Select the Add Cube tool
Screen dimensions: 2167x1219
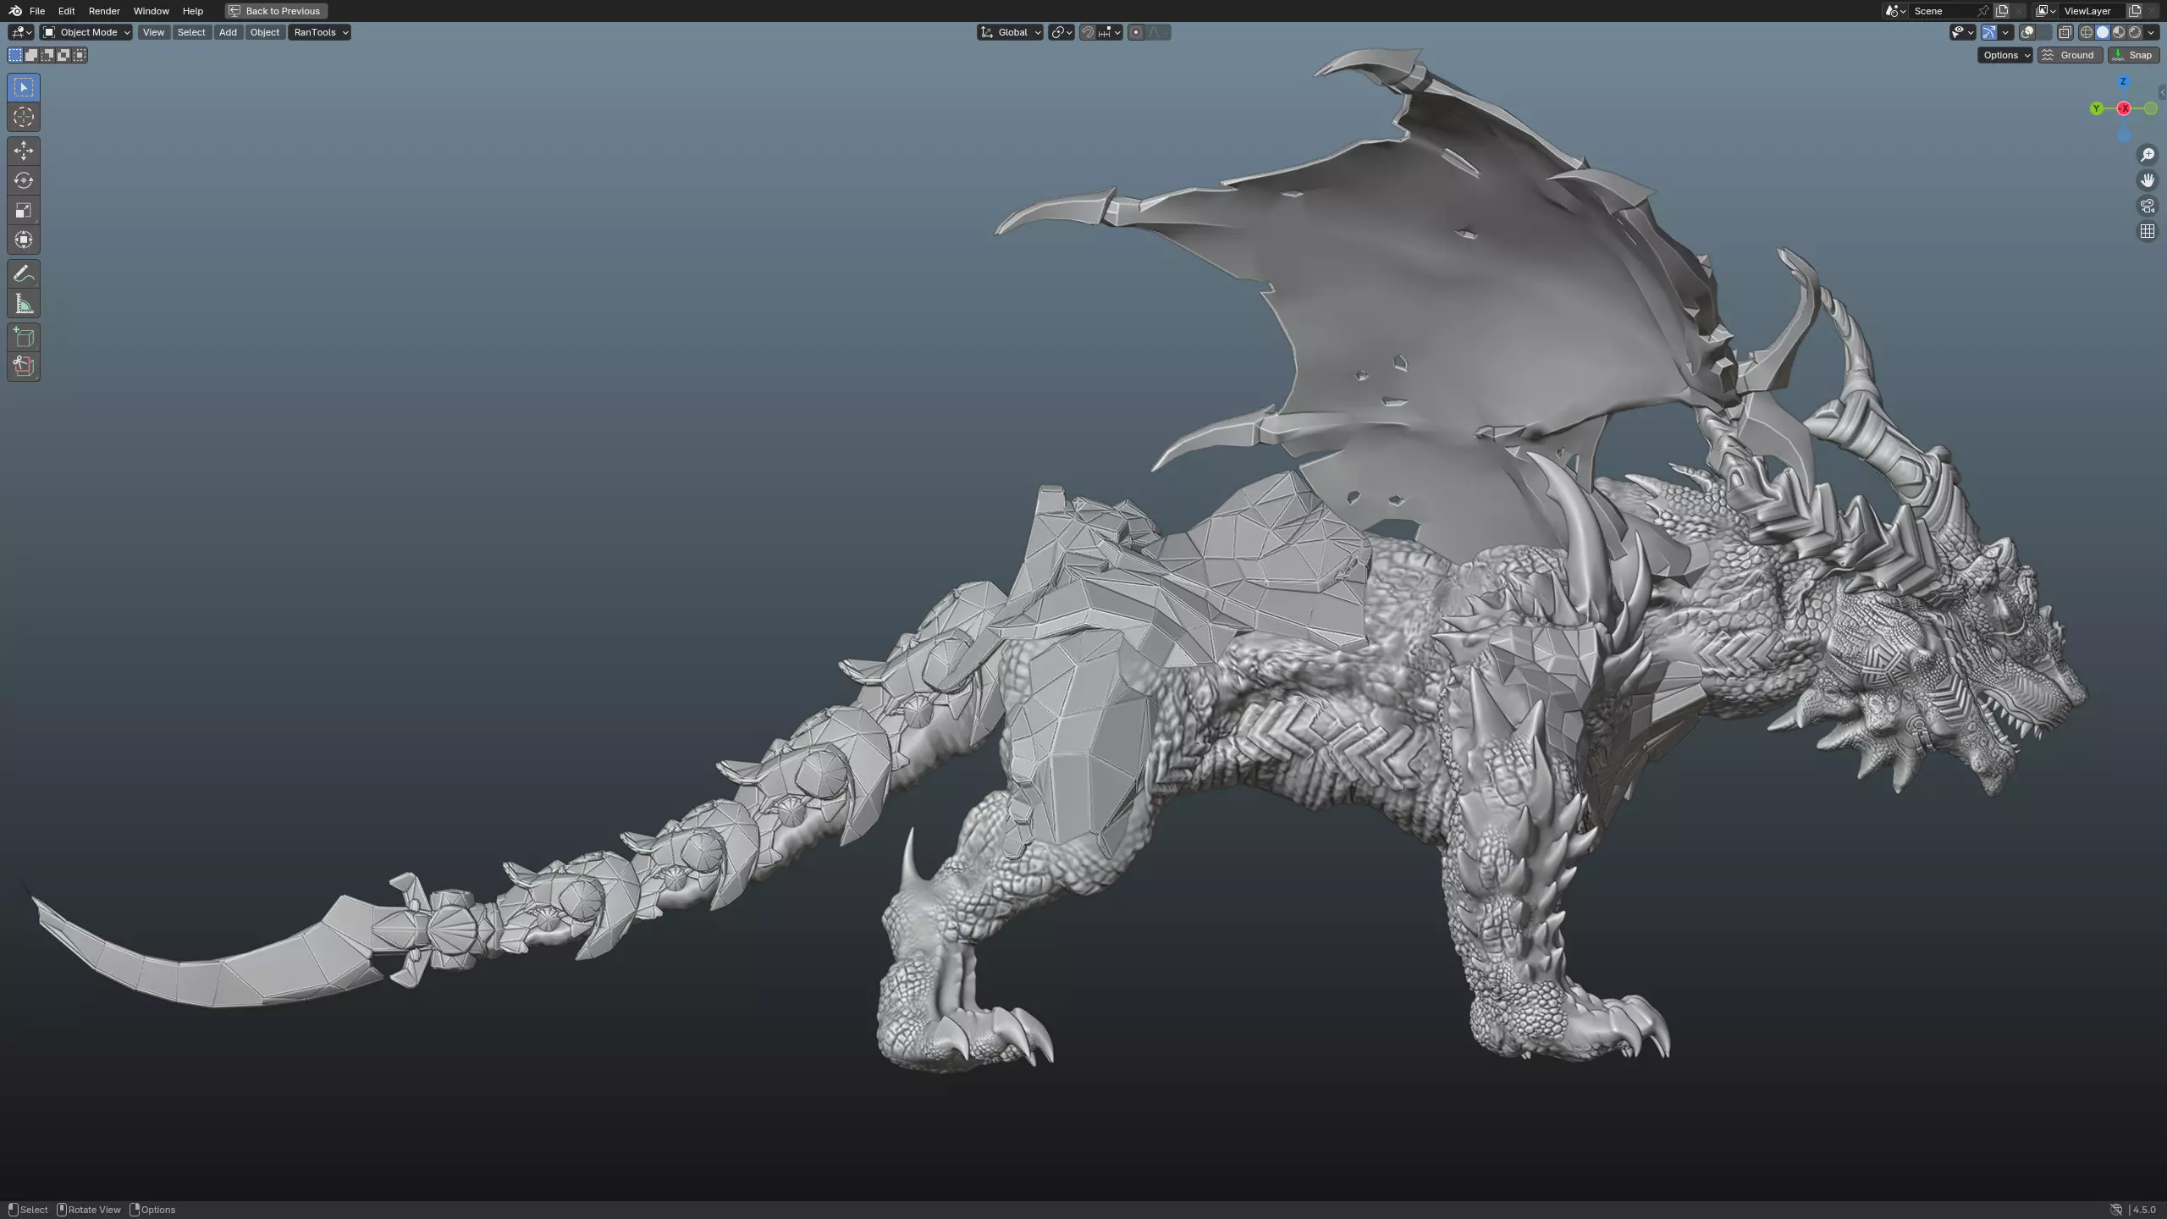[x=24, y=337]
